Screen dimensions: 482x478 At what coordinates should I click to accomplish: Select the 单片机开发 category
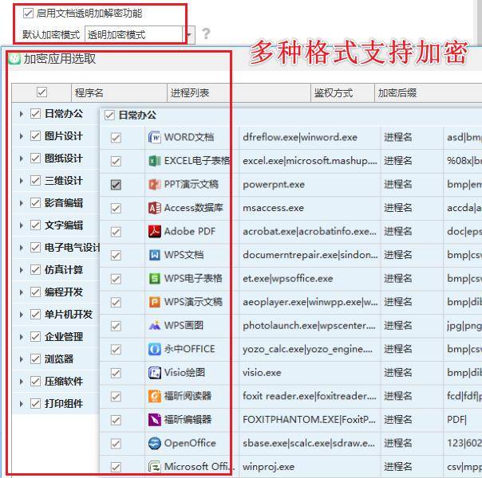(x=69, y=314)
